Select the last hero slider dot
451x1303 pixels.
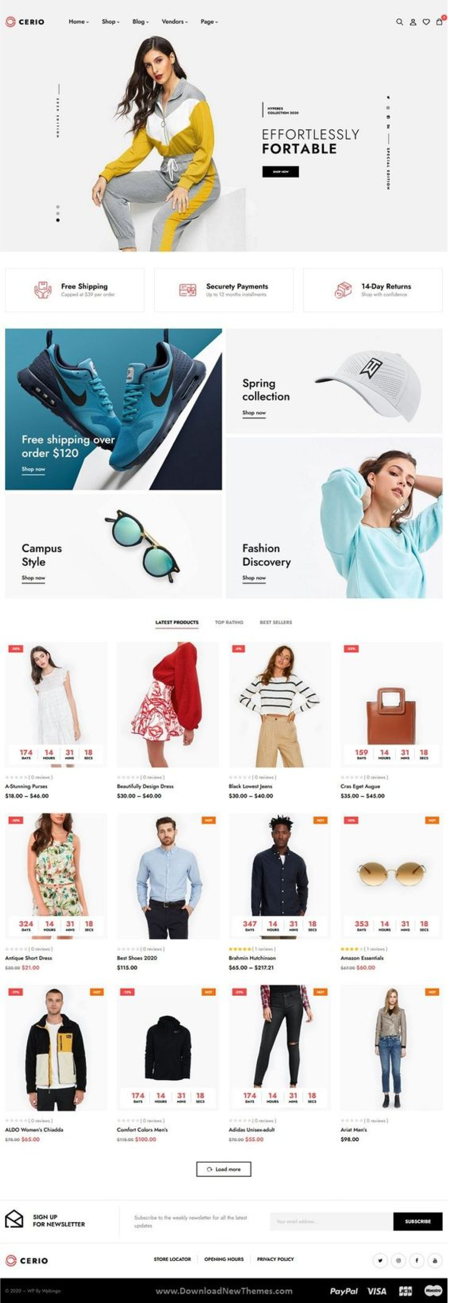pyautogui.click(x=58, y=222)
